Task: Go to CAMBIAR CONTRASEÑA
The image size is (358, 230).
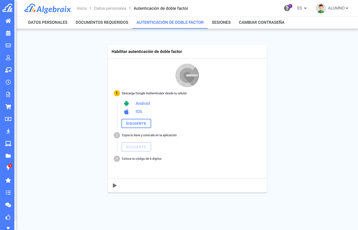Action: (261, 22)
